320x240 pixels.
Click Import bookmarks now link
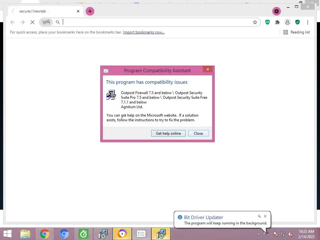pyautogui.click(x=144, y=32)
